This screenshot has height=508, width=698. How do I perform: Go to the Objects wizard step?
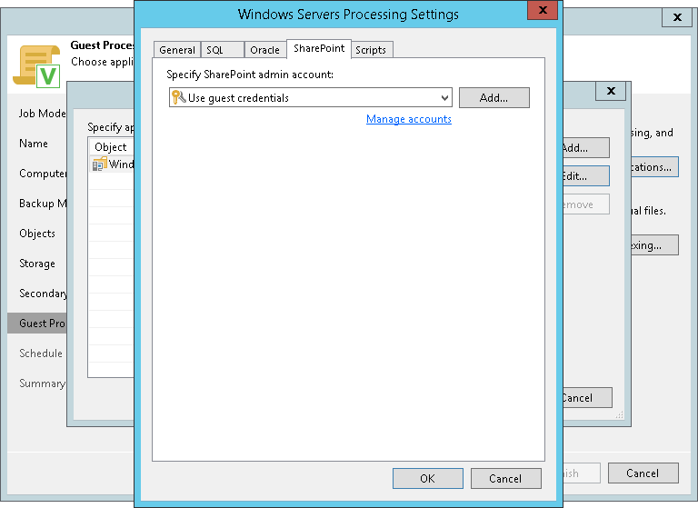[37, 234]
